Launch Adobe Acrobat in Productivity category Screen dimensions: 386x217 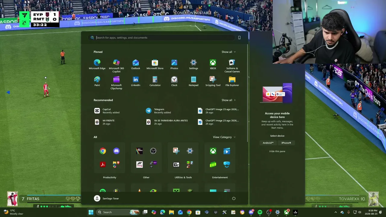pyautogui.click(x=103, y=165)
